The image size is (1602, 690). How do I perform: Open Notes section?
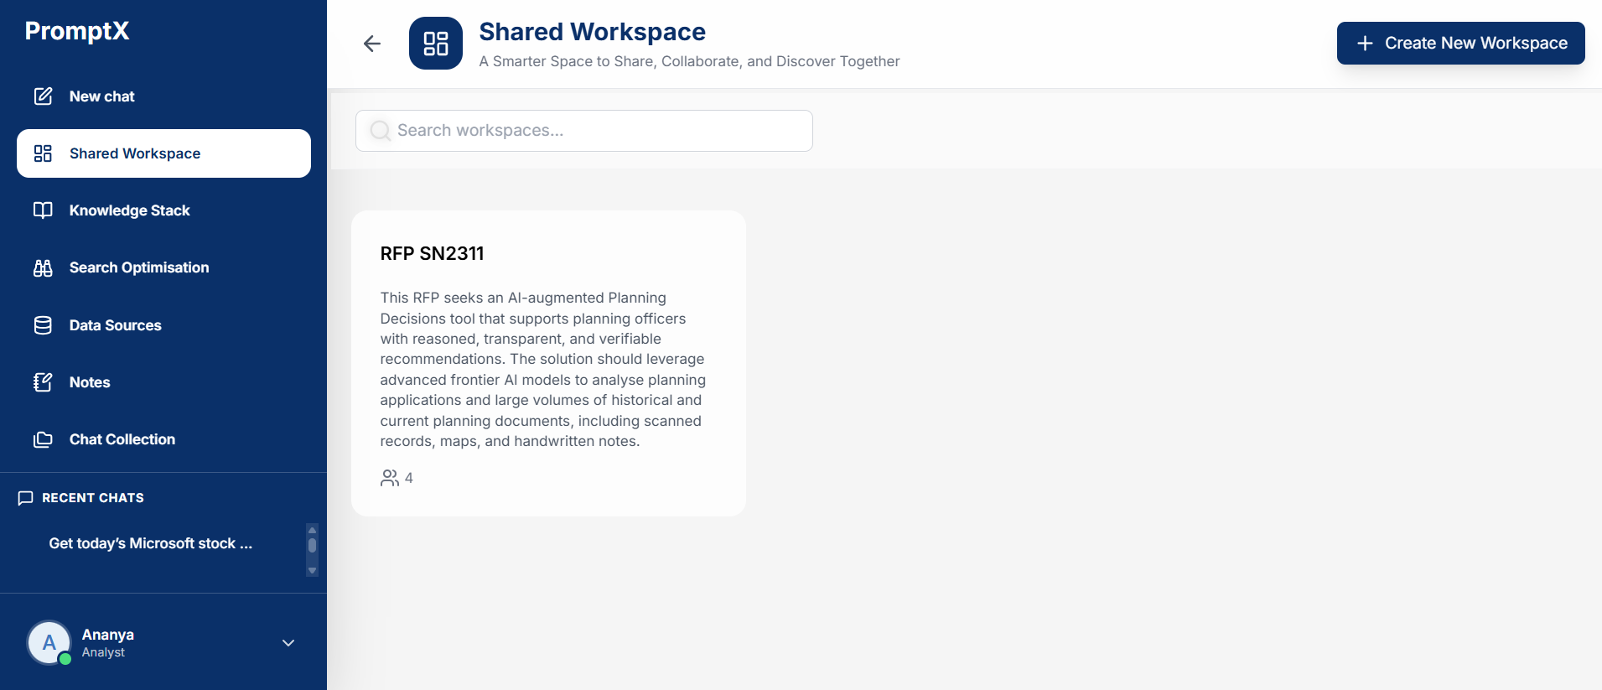(x=163, y=382)
